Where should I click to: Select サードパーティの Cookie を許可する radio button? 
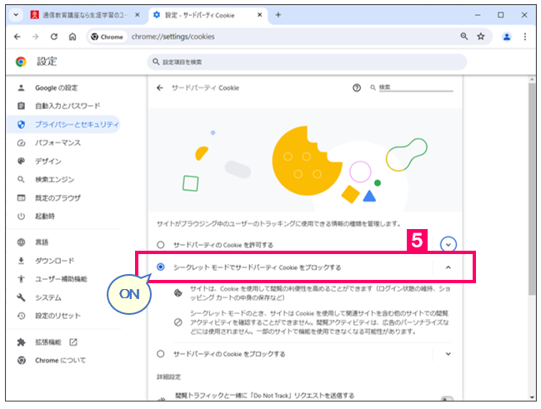tap(161, 244)
